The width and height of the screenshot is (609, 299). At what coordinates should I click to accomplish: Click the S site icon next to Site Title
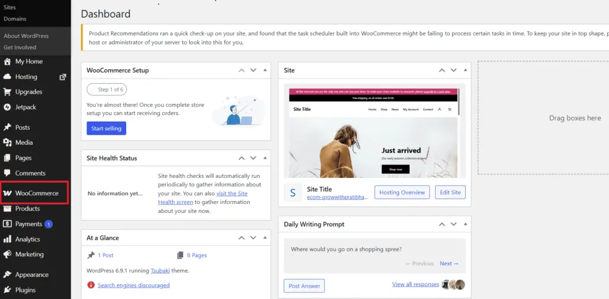pos(293,192)
